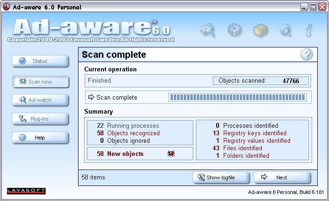
Task: Open Ad-watch from the sidebar
Action: [x=40, y=100]
